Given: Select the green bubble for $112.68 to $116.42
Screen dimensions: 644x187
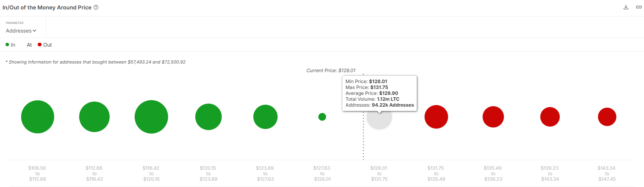Looking at the screenshot, I should 94,117.
